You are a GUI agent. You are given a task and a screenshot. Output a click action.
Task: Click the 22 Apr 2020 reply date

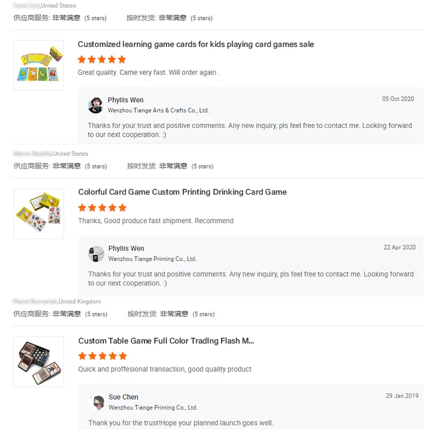(x=400, y=247)
